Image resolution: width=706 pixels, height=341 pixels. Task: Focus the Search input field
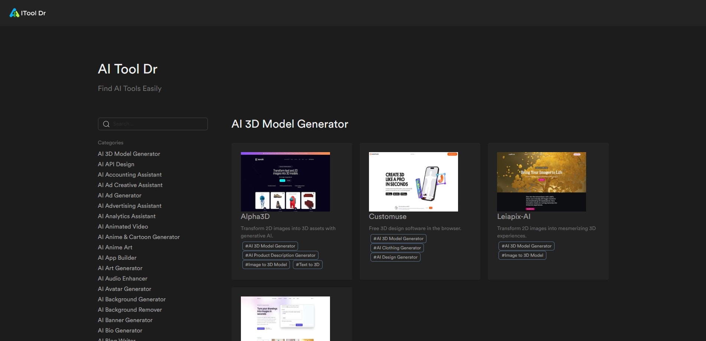pyautogui.click(x=153, y=124)
